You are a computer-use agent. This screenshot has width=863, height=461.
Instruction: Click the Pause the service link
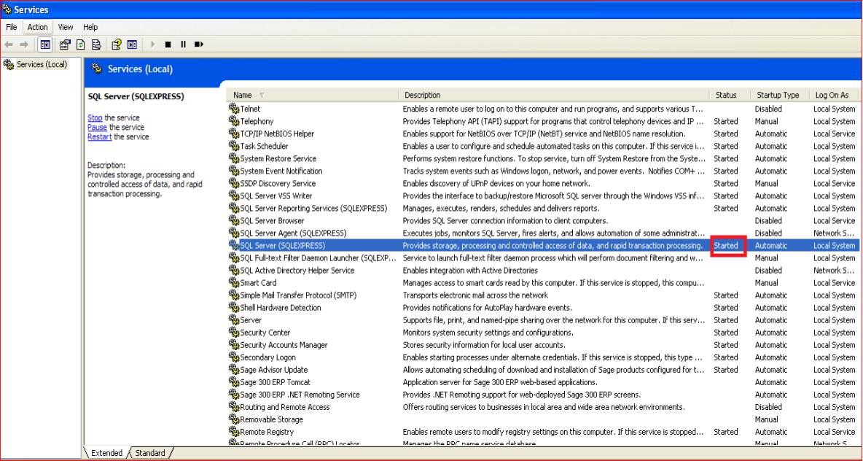98,127
